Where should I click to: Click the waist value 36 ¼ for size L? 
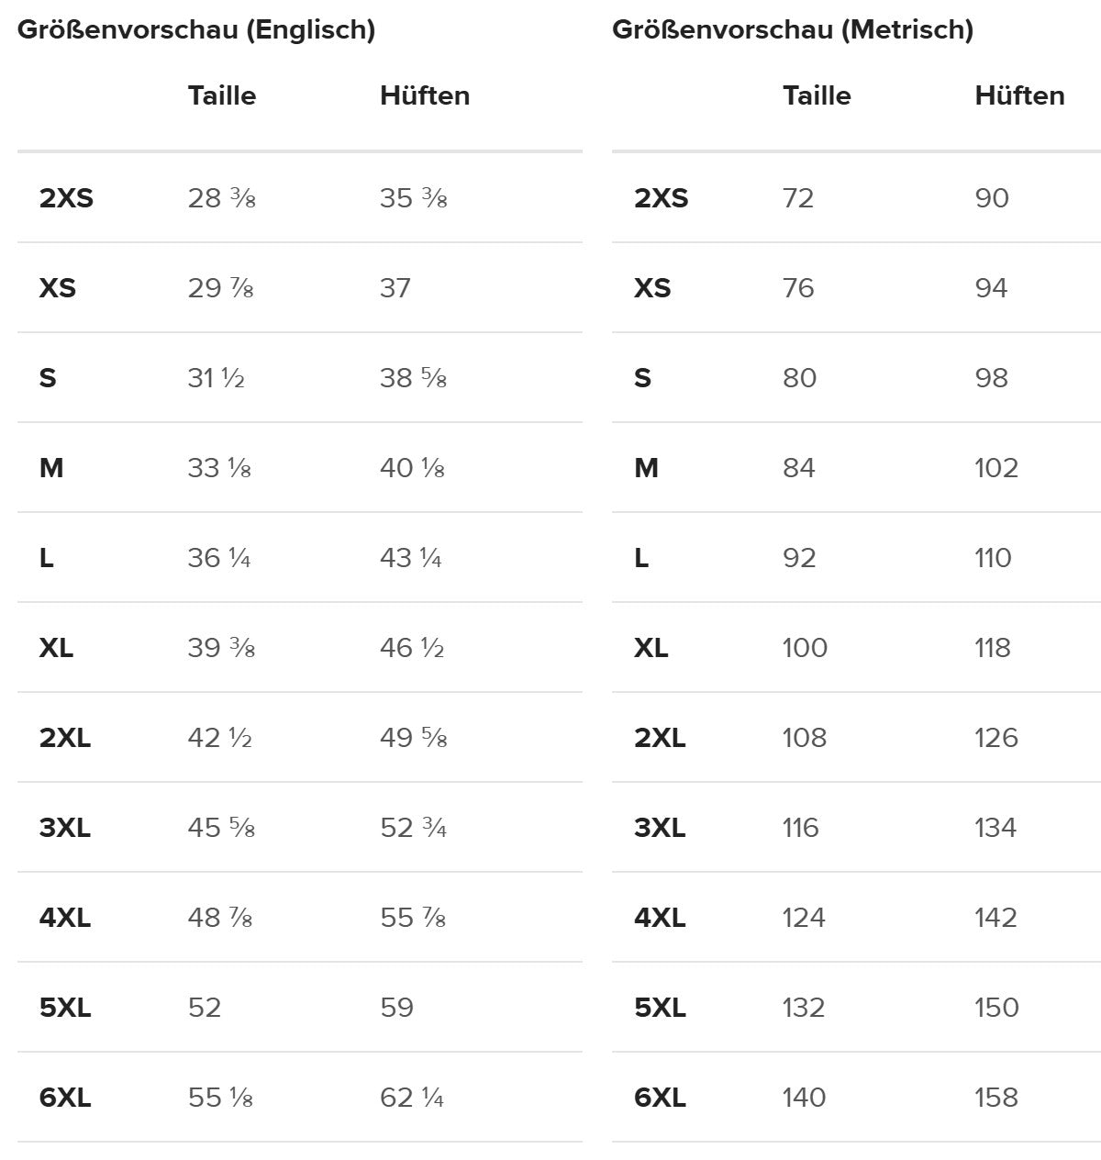coord(219,558)
